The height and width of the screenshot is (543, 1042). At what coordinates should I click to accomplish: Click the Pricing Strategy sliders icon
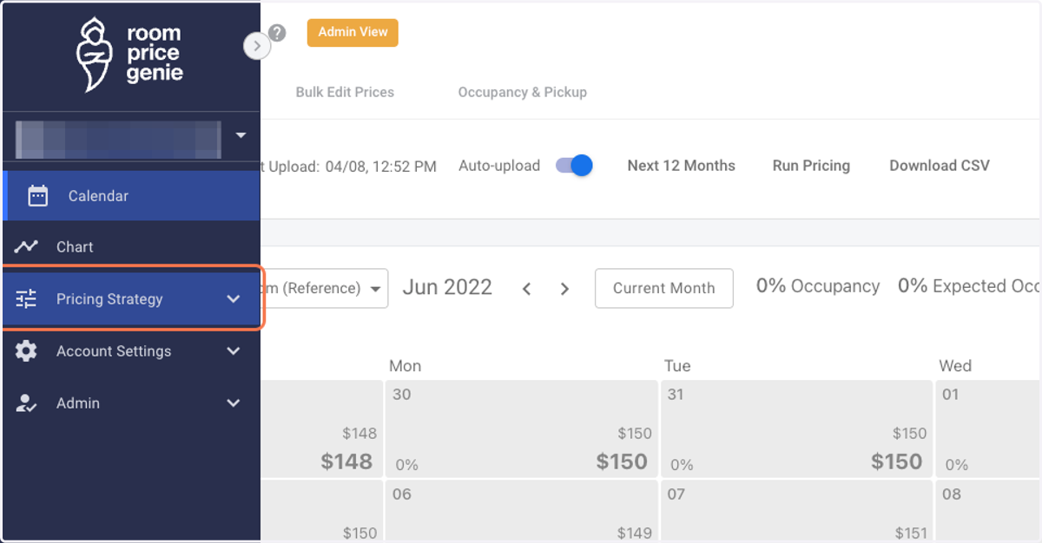point(26,299)
